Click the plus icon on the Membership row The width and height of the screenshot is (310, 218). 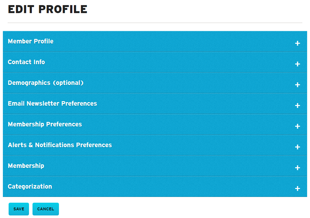297,168
